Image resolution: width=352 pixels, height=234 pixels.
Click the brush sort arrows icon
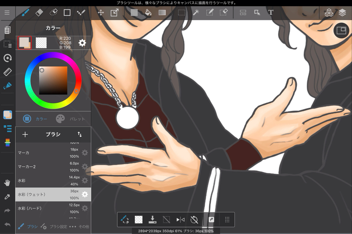point(80,135)
